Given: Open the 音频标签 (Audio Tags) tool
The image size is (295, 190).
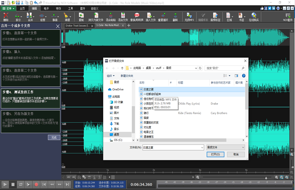Looking at the screenshot, I should (215, 17).
